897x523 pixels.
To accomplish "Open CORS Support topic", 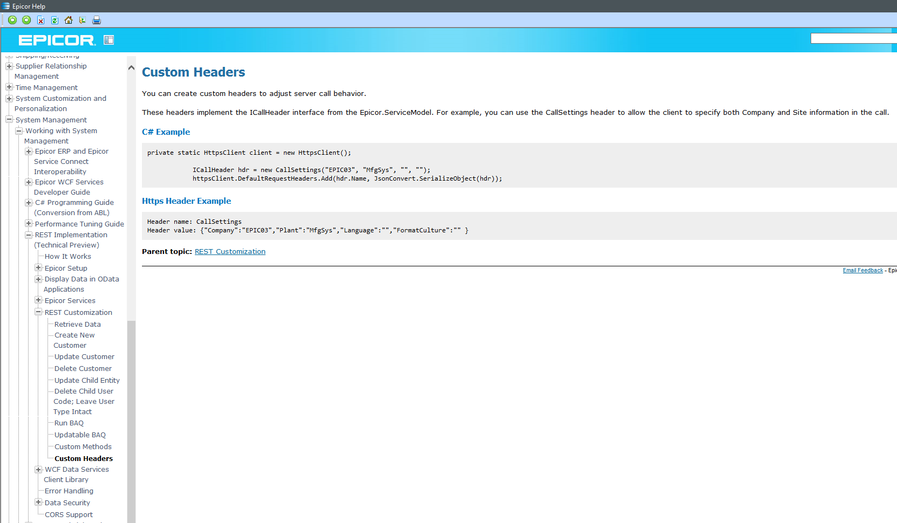I will [69, 515].
